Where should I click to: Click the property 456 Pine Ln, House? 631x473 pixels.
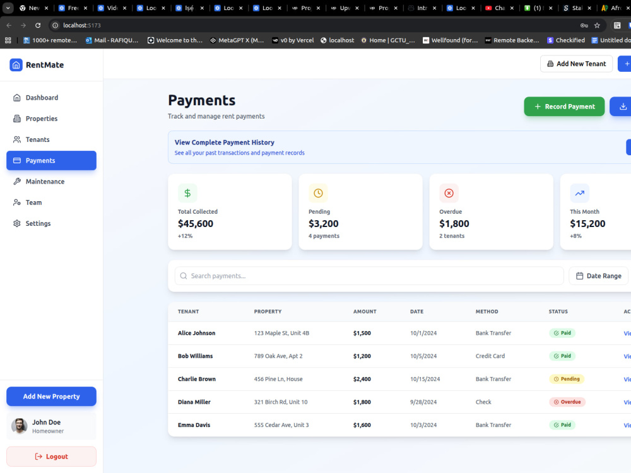point(278,379)
